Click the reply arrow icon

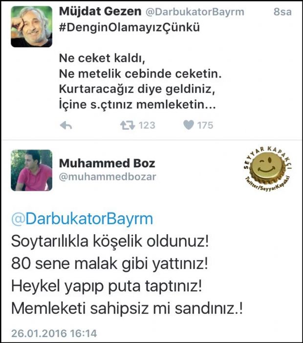[66, 125]
